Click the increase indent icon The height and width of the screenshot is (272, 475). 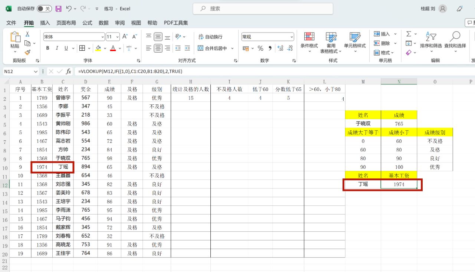(x=187, y=48)
